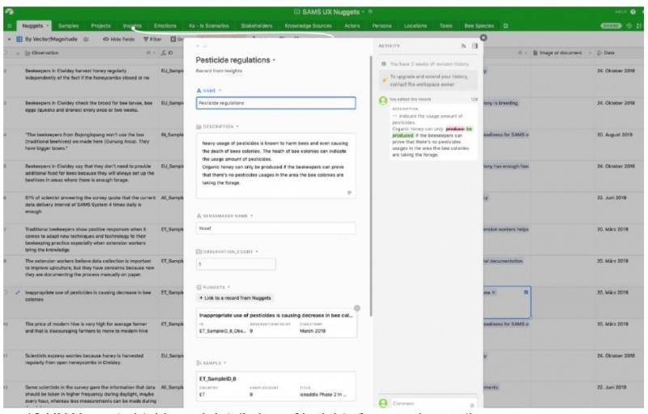Open SAMS UX Nuggets base dropdown
The width and height of the screenshot is (648, 414).
[x=363, y=12]
